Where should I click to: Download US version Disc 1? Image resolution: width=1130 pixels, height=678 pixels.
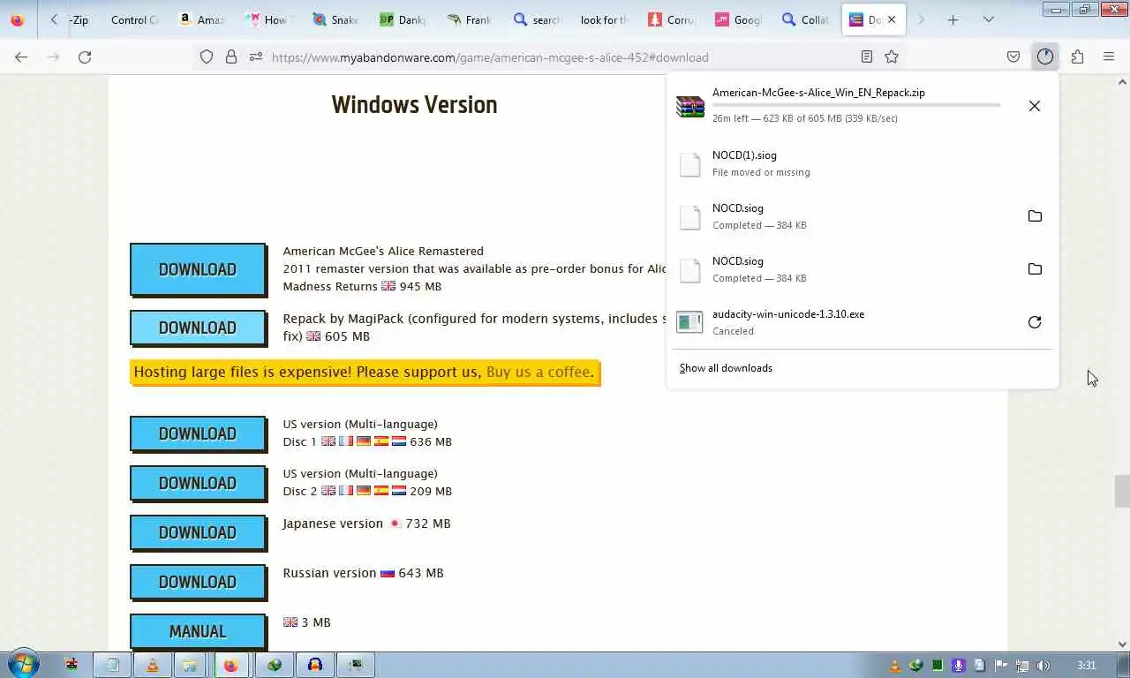(198, 433)
